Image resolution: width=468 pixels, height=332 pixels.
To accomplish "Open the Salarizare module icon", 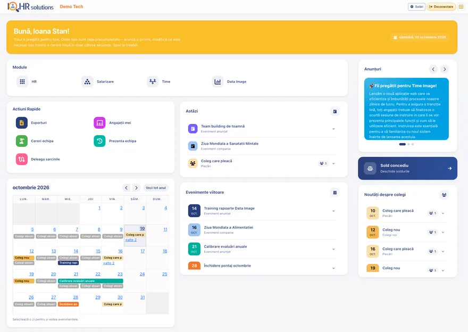I will (87, 81).
